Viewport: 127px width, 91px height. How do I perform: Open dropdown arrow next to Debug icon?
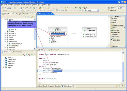tap(78, 8)
